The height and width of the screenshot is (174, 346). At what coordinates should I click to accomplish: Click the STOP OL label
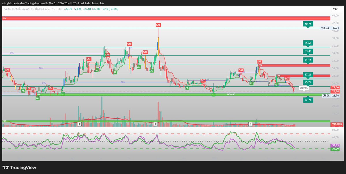(304, 88)
